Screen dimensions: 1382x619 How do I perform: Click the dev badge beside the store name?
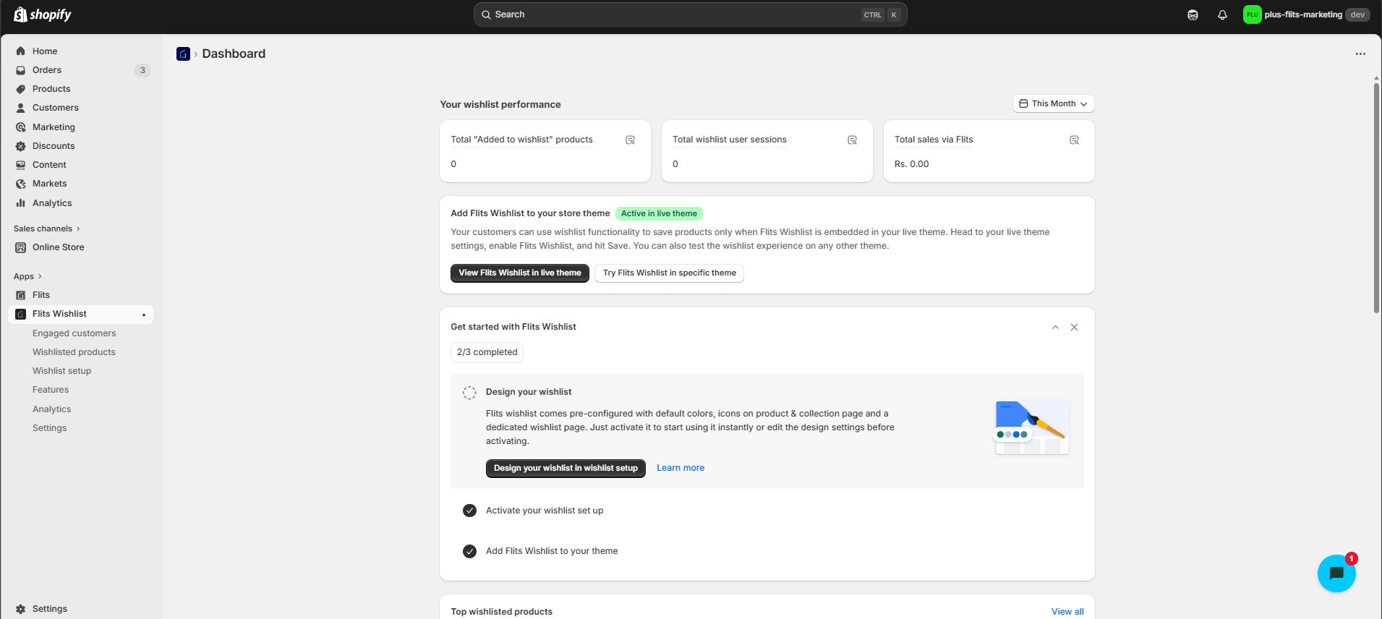click(x=1357, y=14)
